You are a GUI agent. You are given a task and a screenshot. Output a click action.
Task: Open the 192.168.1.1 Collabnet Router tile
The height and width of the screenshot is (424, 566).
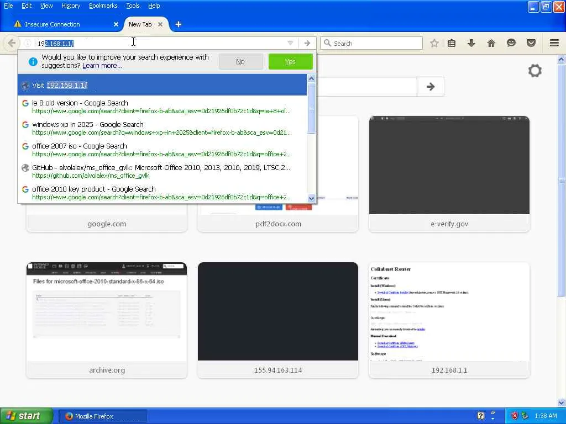(x=449, y=320)
